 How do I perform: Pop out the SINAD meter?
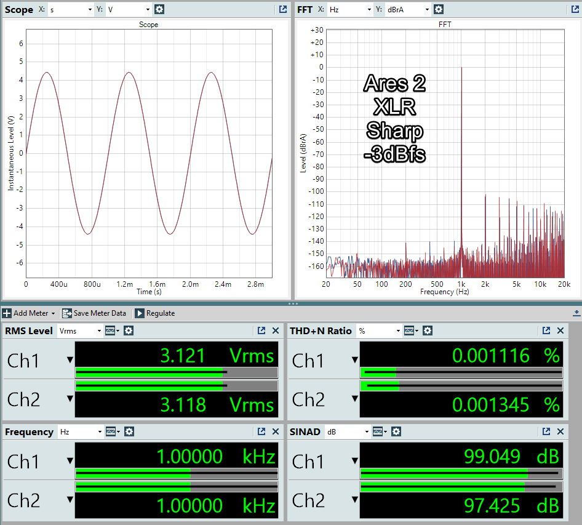(546, 431)
